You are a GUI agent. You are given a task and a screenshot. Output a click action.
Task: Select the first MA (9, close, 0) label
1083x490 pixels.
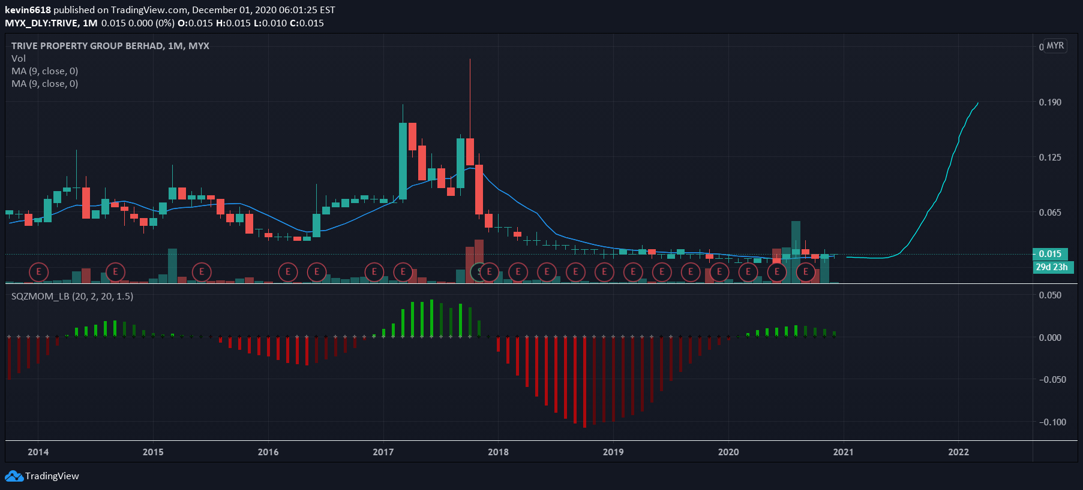45,71
